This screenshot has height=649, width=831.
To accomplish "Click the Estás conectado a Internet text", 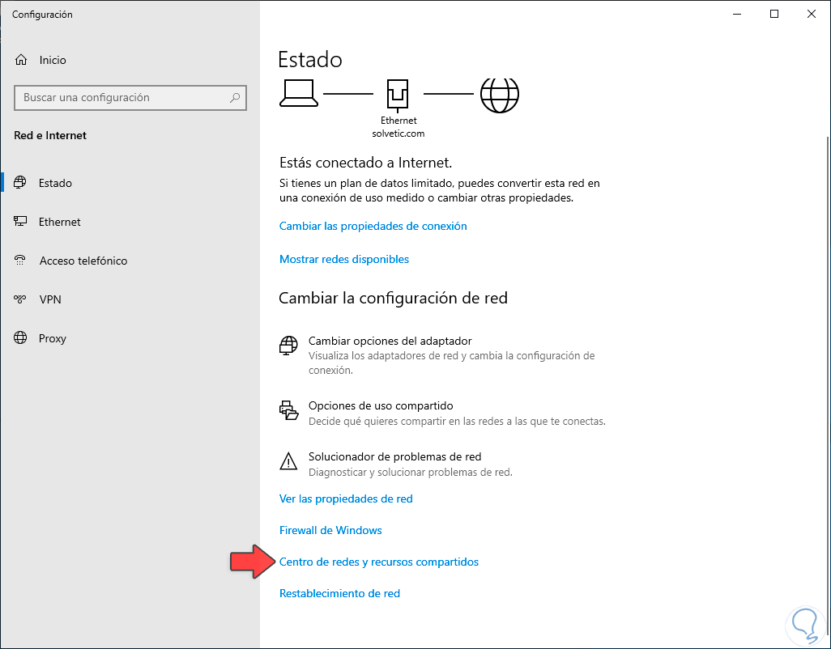I will 365,163.
